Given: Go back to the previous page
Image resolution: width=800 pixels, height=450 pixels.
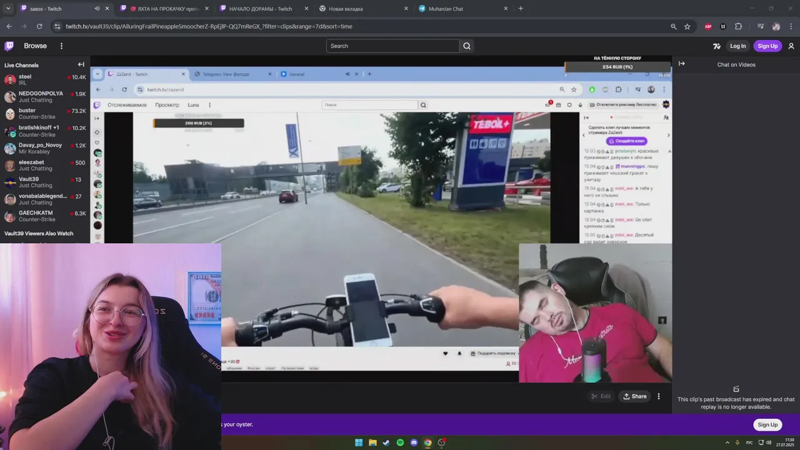Looking at the screenshot, I should tap(9, 26).
